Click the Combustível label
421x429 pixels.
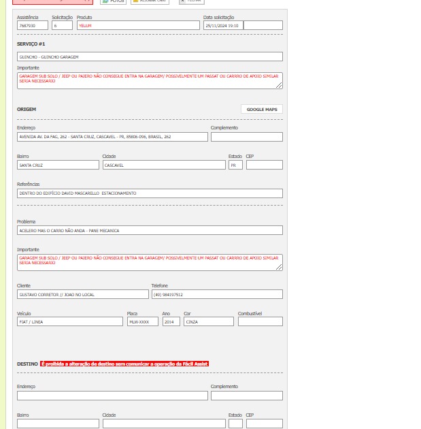click(250, 313)
